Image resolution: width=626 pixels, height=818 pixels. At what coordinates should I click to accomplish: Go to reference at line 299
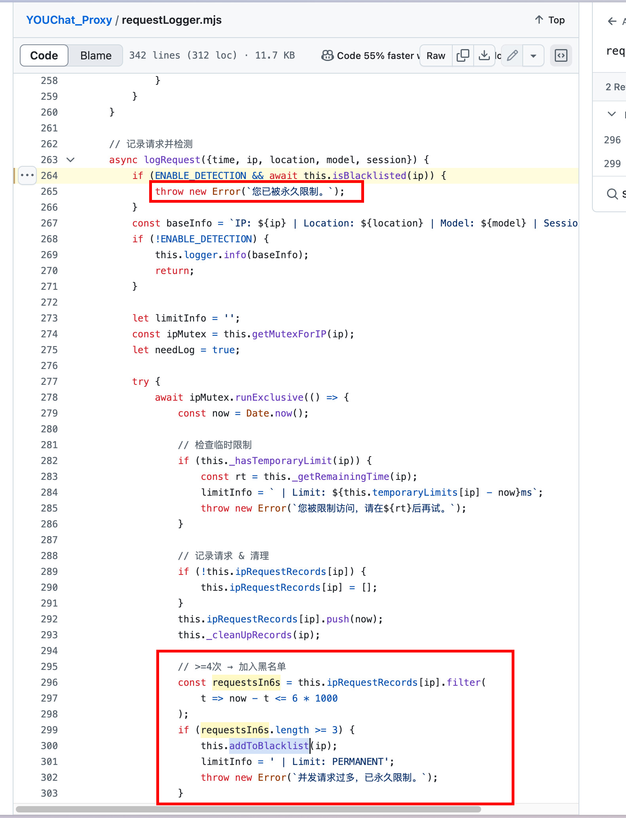tap(612, 164)
